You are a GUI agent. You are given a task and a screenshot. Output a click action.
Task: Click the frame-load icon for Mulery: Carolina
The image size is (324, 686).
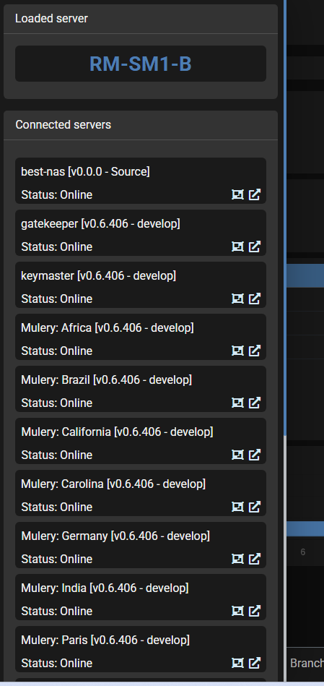click(237, 507)
